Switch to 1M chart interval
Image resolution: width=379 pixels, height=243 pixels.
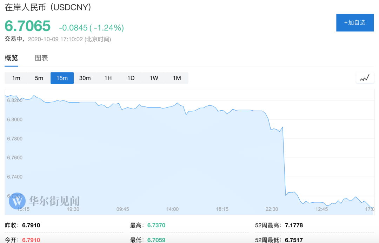pos(177,78)
